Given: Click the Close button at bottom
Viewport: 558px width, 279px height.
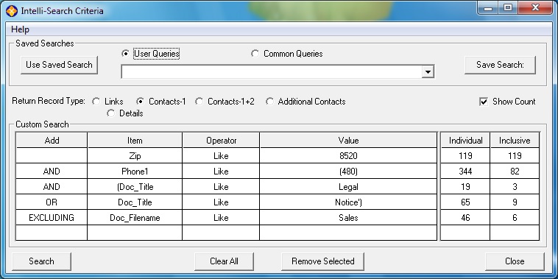Looking at the screenshot, I should (x=515, y=261).
